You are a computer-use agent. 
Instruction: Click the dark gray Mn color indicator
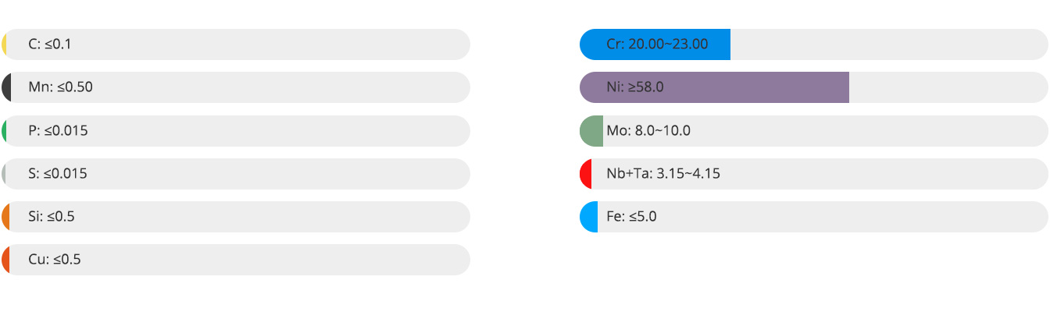click(6, 87)
